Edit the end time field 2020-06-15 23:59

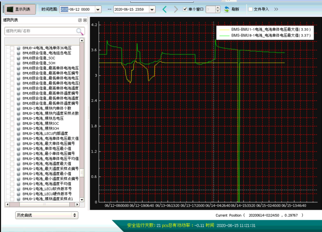coord(131,9)
